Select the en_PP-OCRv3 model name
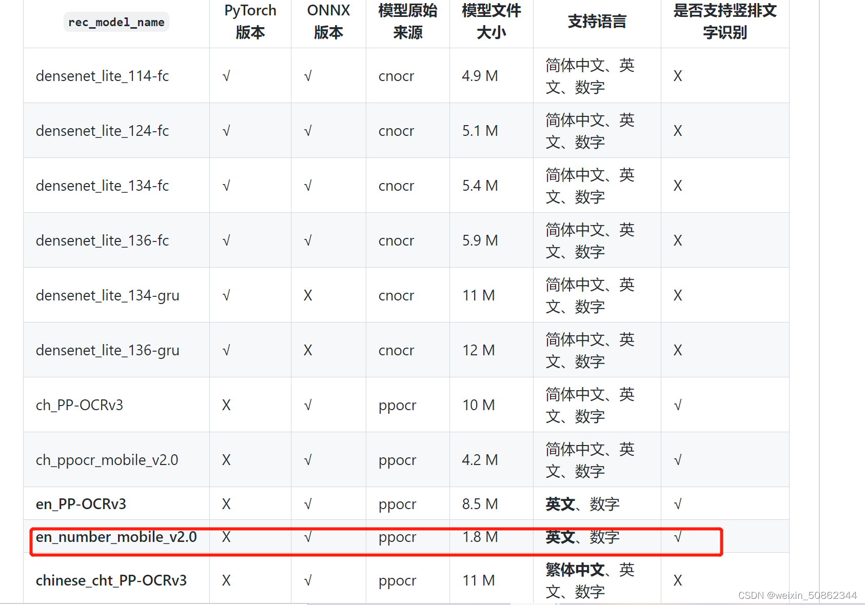The width and height of the screenshot is (865, 605). [81, 504]
